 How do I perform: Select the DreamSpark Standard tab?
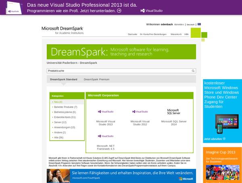(x=63, y=79)
